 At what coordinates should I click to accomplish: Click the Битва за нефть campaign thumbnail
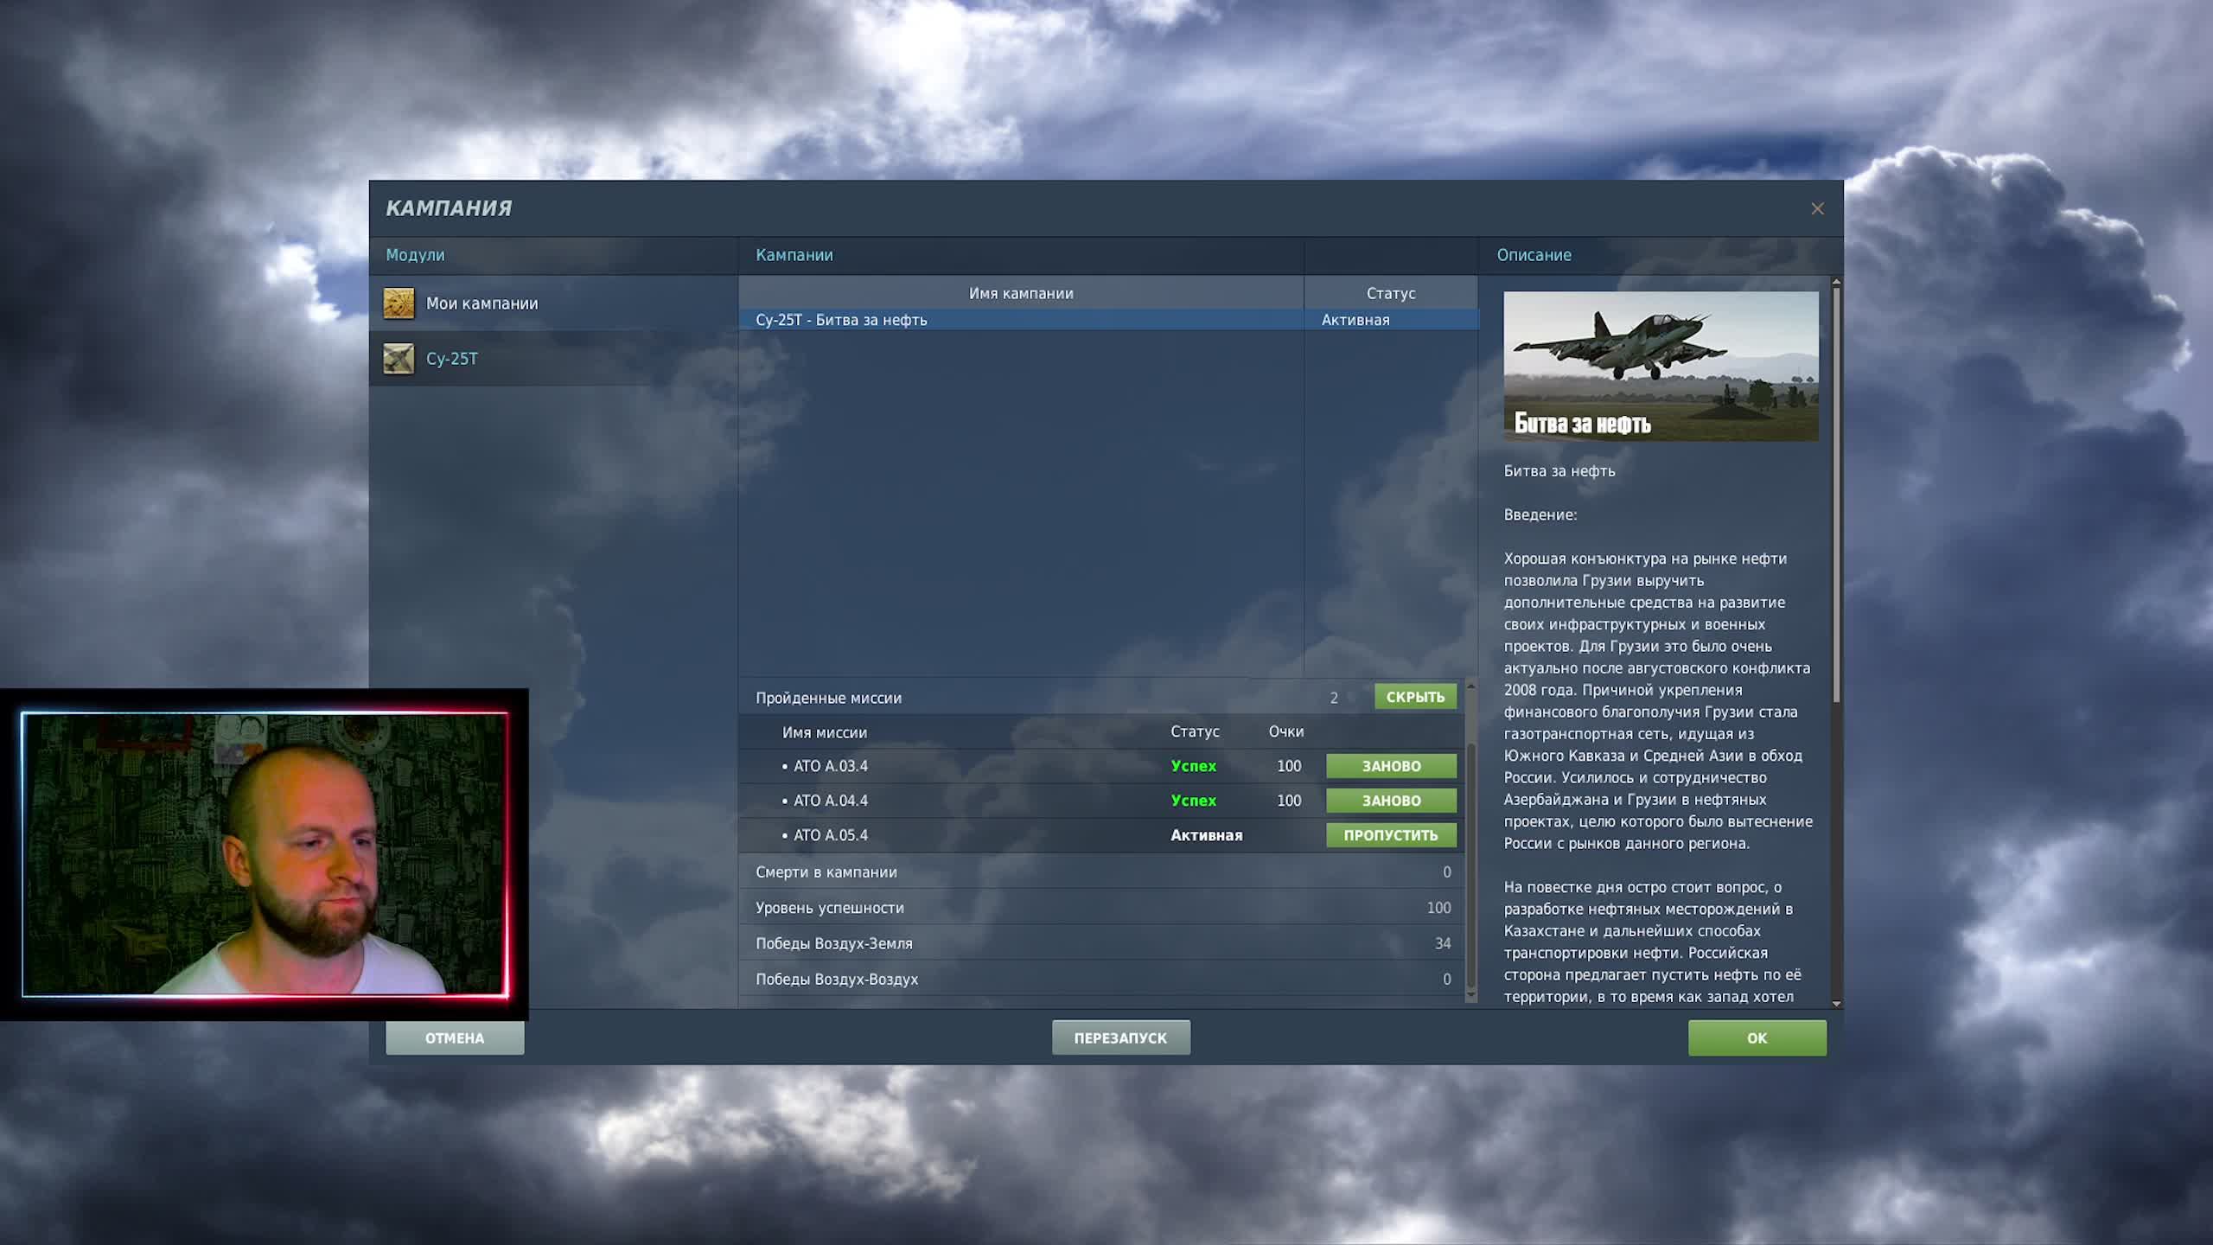click(1660, 366)
